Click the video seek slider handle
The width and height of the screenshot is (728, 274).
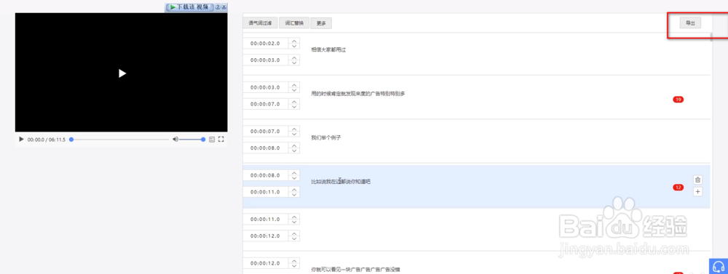[x=71, y=139]
